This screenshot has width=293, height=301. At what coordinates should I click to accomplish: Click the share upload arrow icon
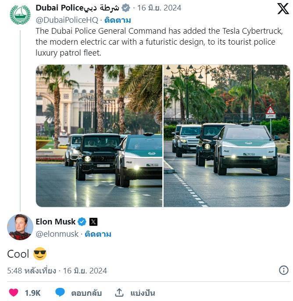tap(119, 292)
